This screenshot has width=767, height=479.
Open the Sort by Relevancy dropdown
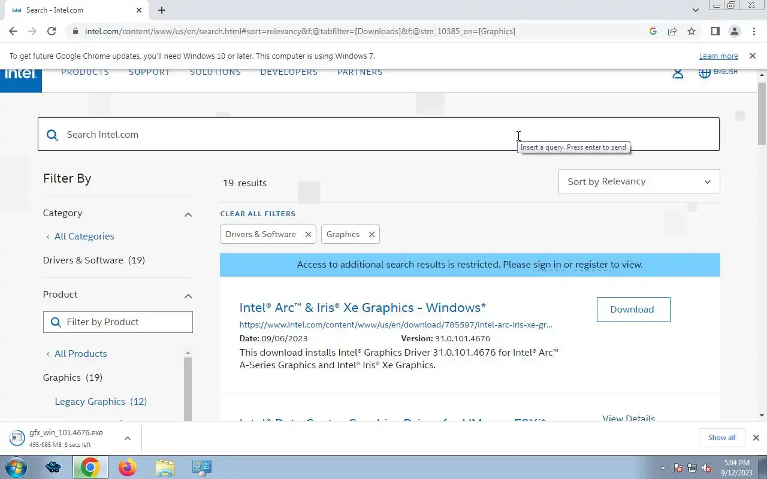coord(639,181)
